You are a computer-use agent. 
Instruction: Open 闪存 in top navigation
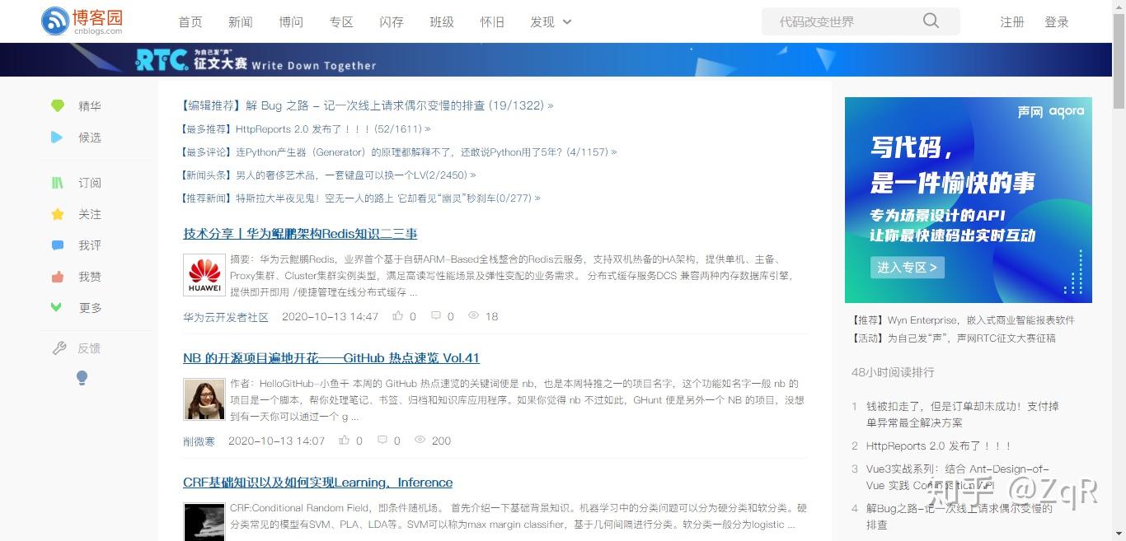392,21
